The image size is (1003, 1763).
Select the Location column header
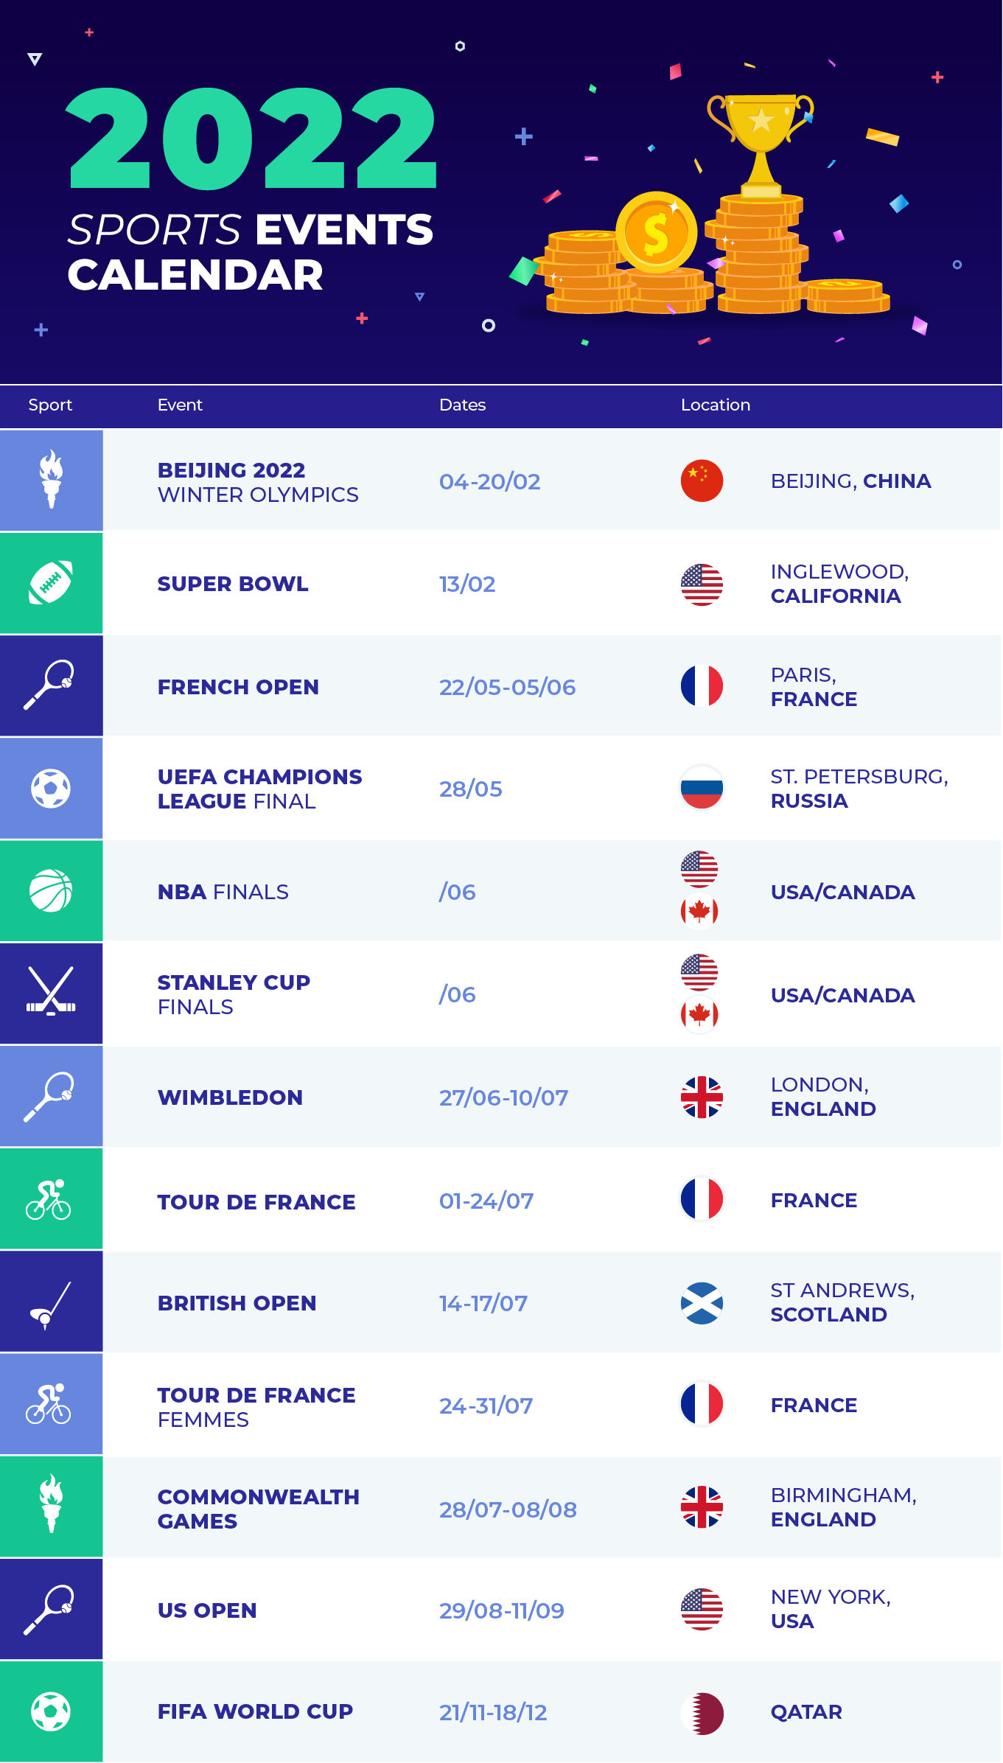coord(715,405)
